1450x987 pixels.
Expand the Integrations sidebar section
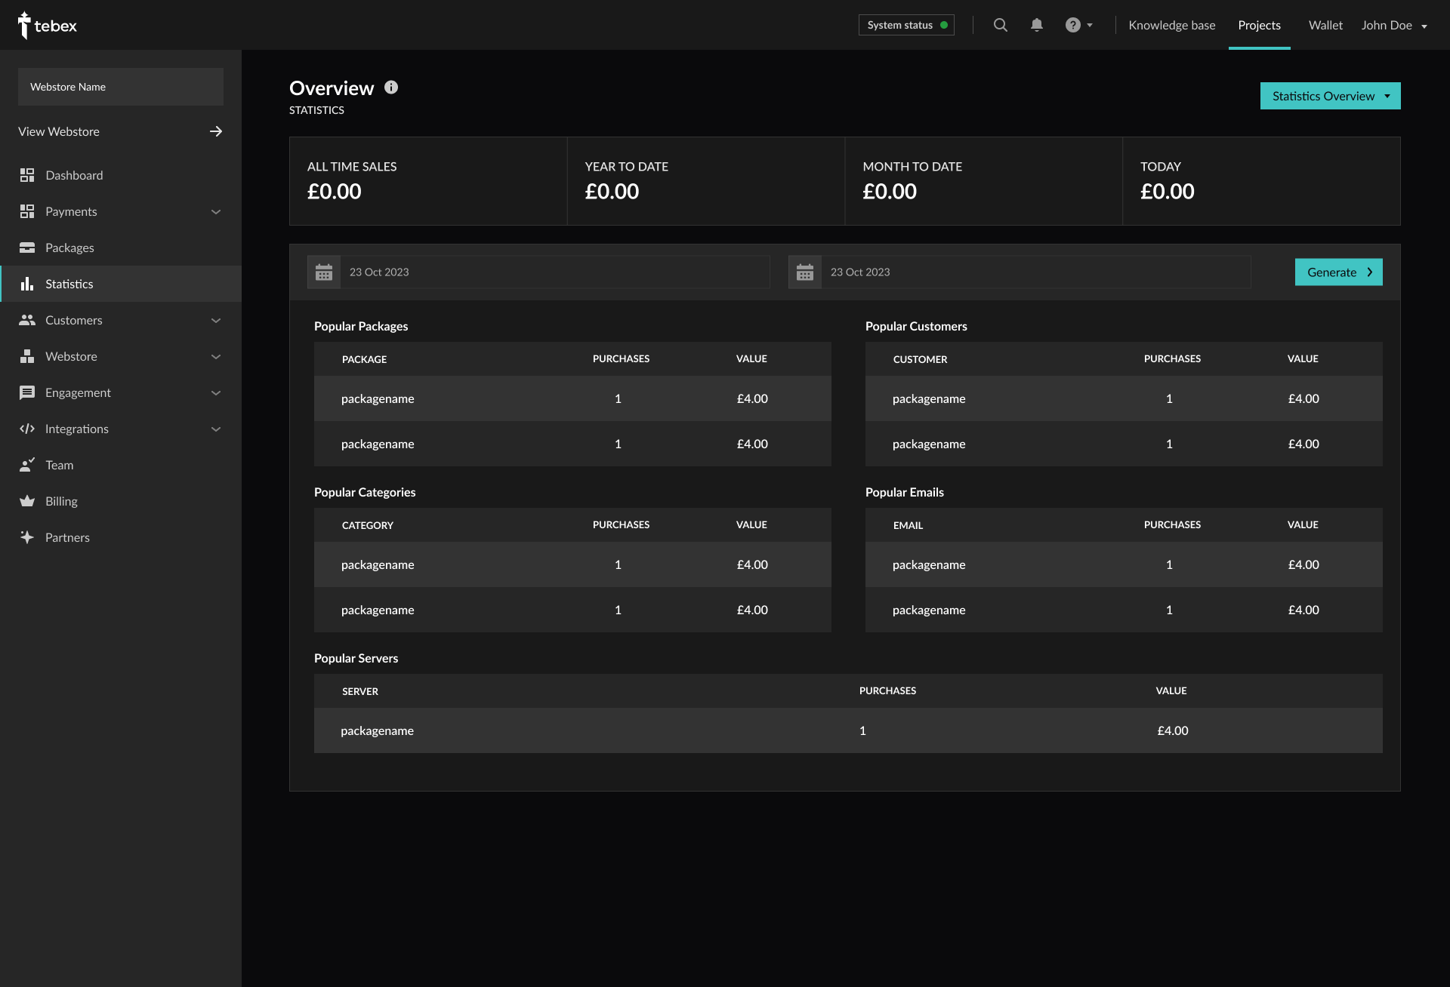click(x=216, y=429)
